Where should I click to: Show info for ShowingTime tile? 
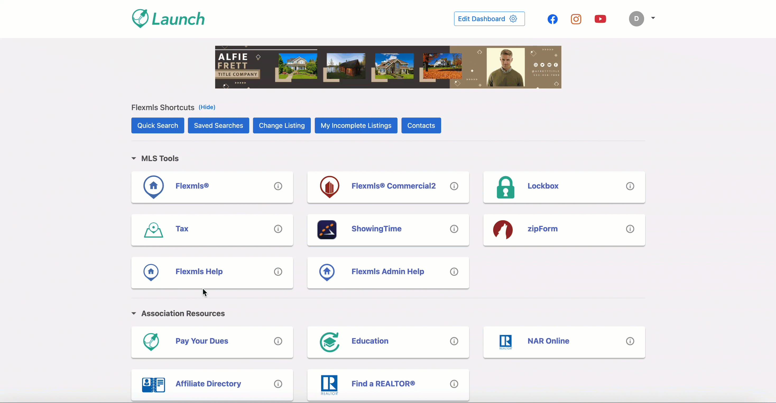pyautogui.click(x=454, y=229)
